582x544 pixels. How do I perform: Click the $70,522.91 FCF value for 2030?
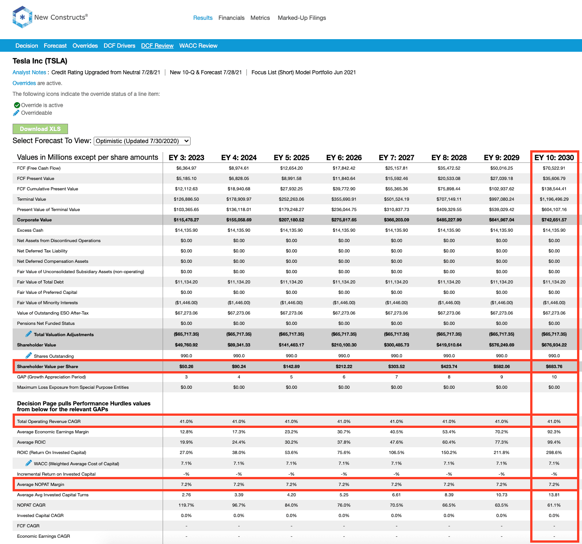(x=554, y=168)
